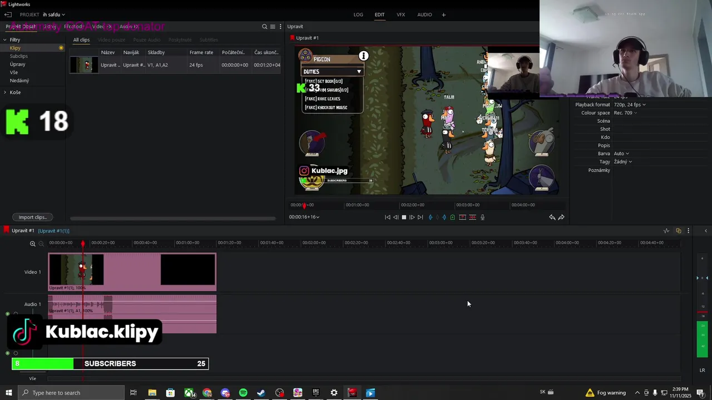The image size is (712, 400).
Task: Select the Subclips filter
Action: (x=19, y=56)
